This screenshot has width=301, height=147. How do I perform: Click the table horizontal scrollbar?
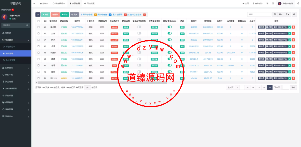click(102, 83)
